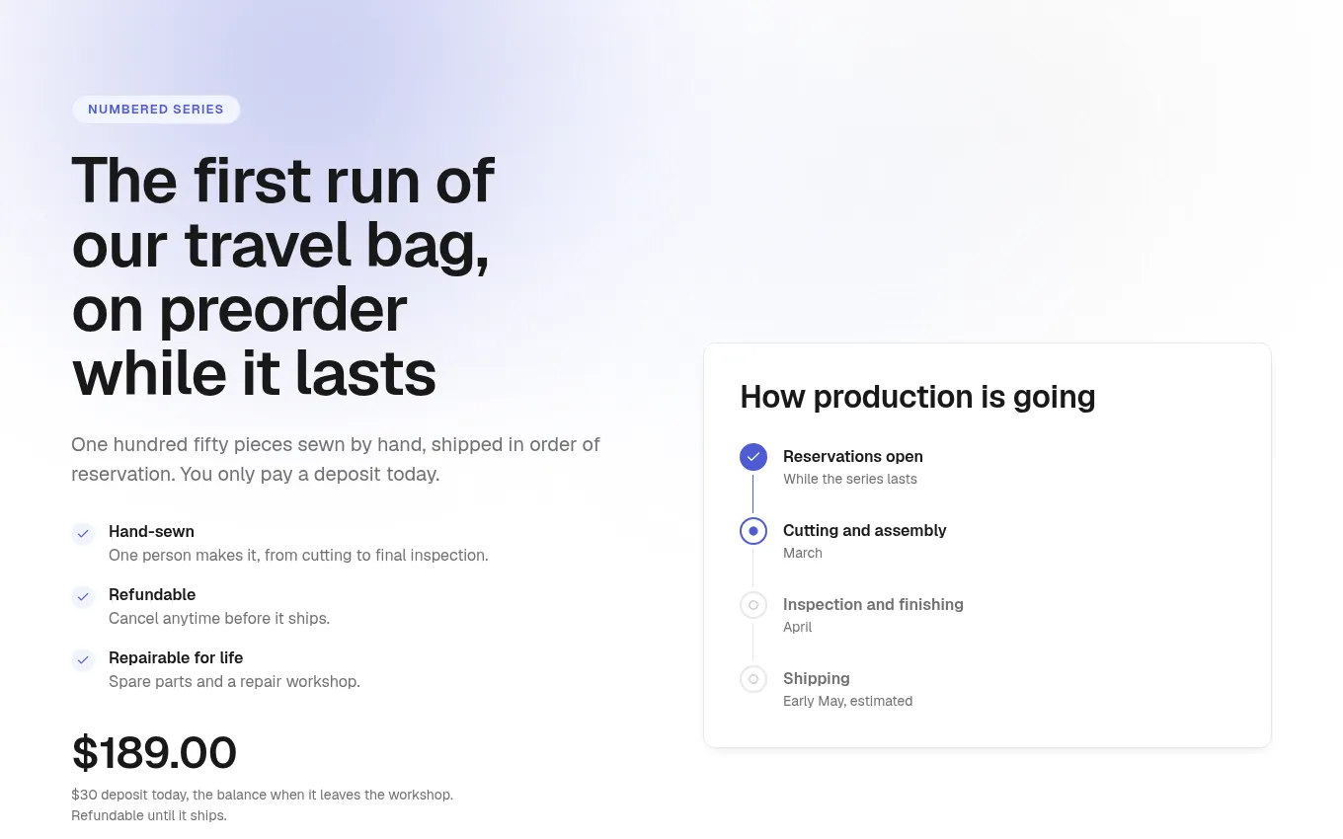The height and width of the screenshot is (839, 1343).
Task: Click the "While the series lasts" caption
Action: coord(850,479)
